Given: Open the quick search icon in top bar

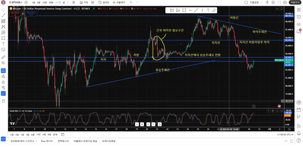Looking at the screenshot, I should click(267, 2).
